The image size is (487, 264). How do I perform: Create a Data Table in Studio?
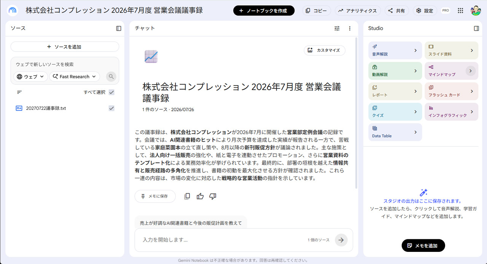(x=395, y=132)
